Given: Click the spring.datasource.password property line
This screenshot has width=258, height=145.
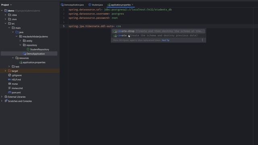Looking at the screenshot, I should click(93, 18).
